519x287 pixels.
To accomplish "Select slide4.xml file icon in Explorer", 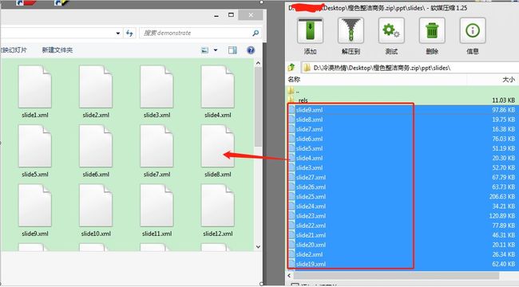I will (217, 87).
